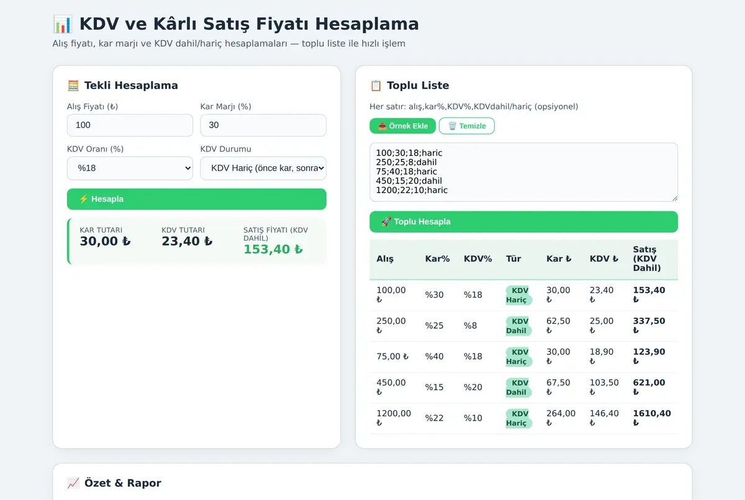This screenshot has width=745, height=500.
Task: Click the abacus icon beside Tekli Hesaplama
Action: coord(73,86)
